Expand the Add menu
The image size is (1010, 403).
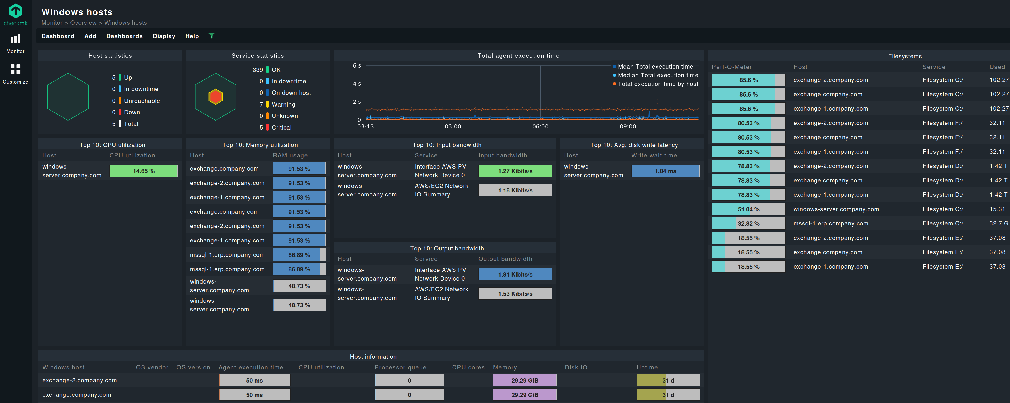[x=90, y=36]
